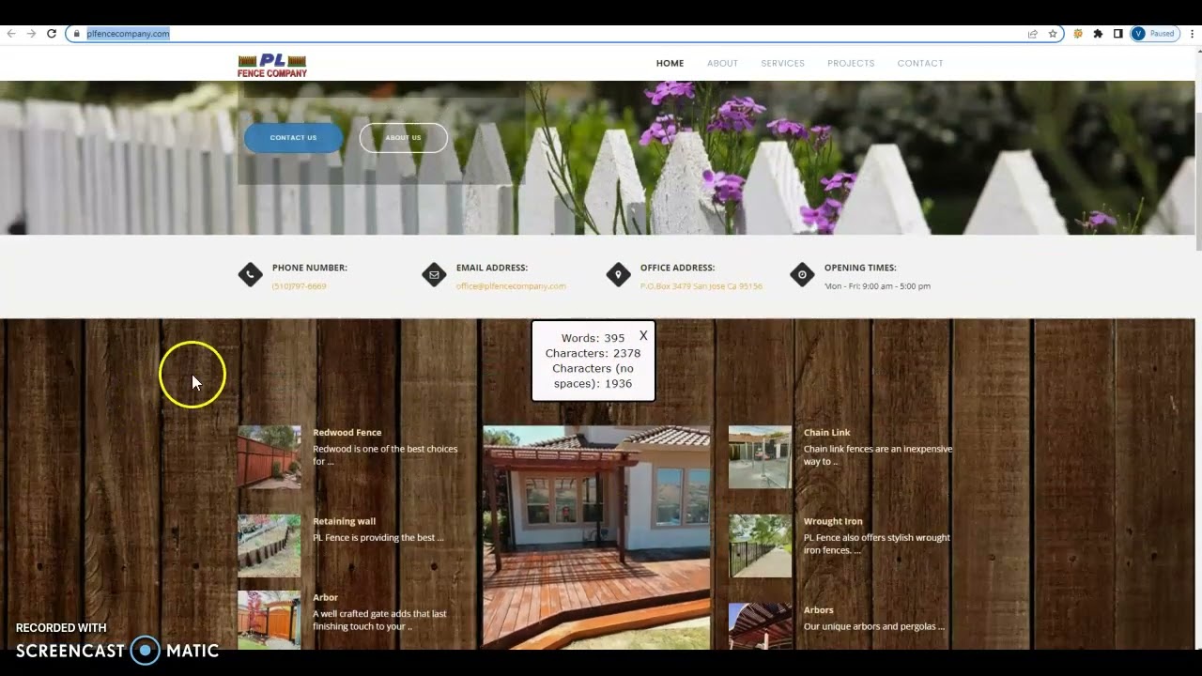The height and width of the screenshot is (676, 1202).
Task: Click the phone diamond icon
Action: 250,275
